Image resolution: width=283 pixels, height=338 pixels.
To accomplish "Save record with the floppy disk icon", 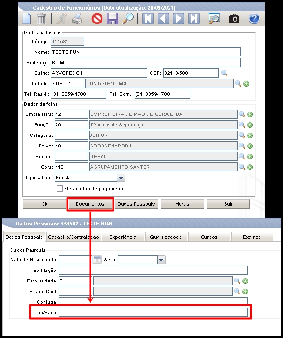I will coord(113,19).
